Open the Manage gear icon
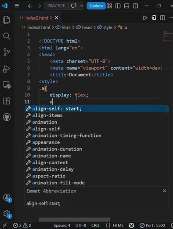 pyautogui.click(x=7, y=214)
